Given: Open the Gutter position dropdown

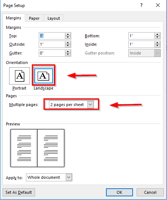Looking at the screenshot, I should point(144,53).
